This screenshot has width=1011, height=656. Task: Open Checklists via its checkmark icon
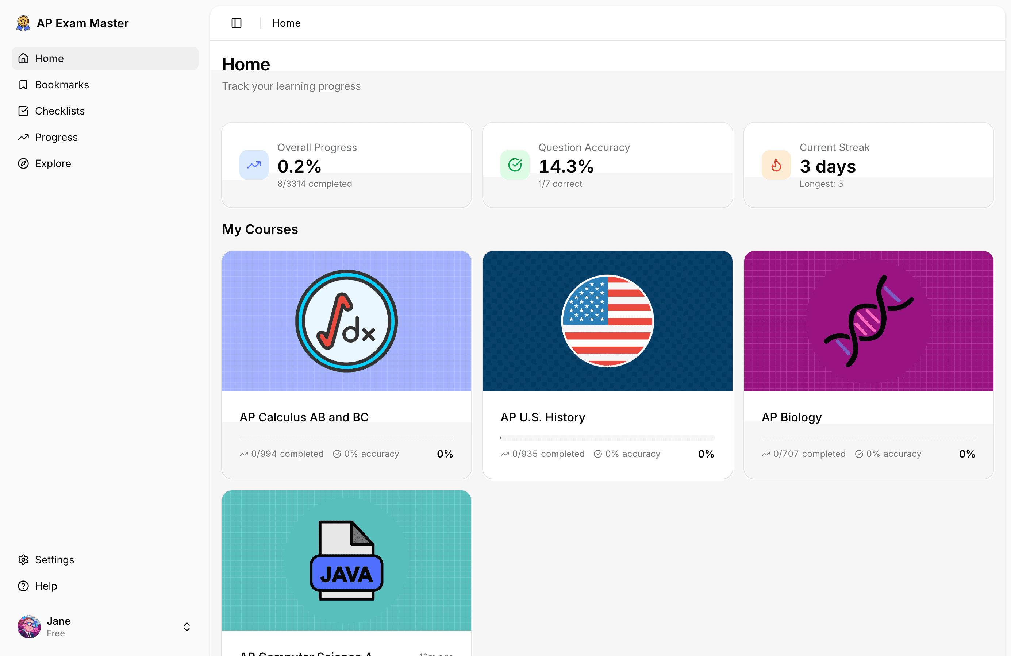[x=23, y=111]
